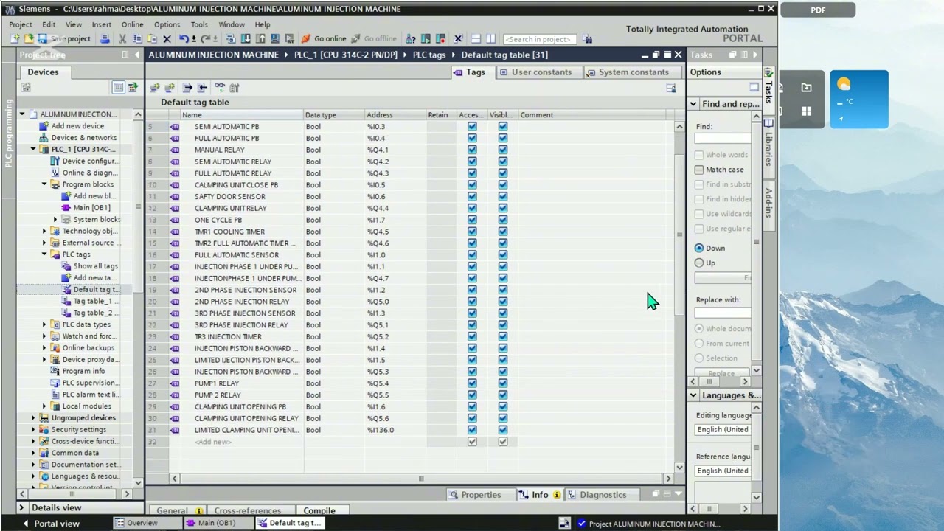
Task: Toggle Visible checkbox for MANUAL RELAY
Action: click(x=503, y=150)
